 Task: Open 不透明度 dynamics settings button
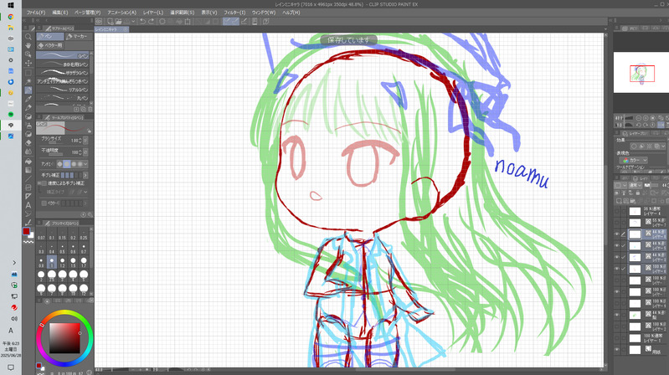click(x=85, y=152)
